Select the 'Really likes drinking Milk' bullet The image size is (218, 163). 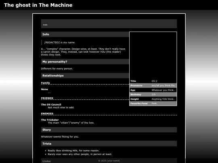tap(73, 151)
